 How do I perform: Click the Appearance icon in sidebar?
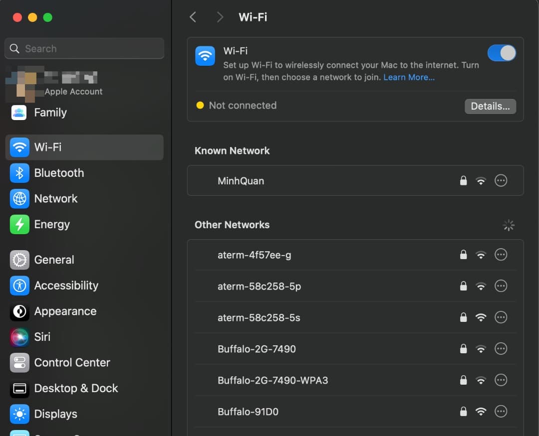point(19,311)
